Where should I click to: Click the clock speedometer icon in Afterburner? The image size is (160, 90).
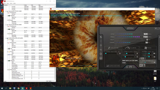(127, 48)
